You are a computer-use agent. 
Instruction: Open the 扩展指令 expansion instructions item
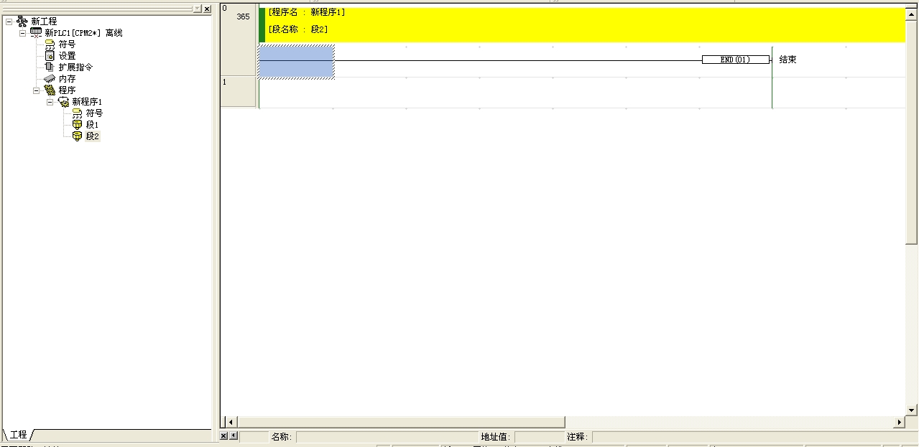[50, 67]
